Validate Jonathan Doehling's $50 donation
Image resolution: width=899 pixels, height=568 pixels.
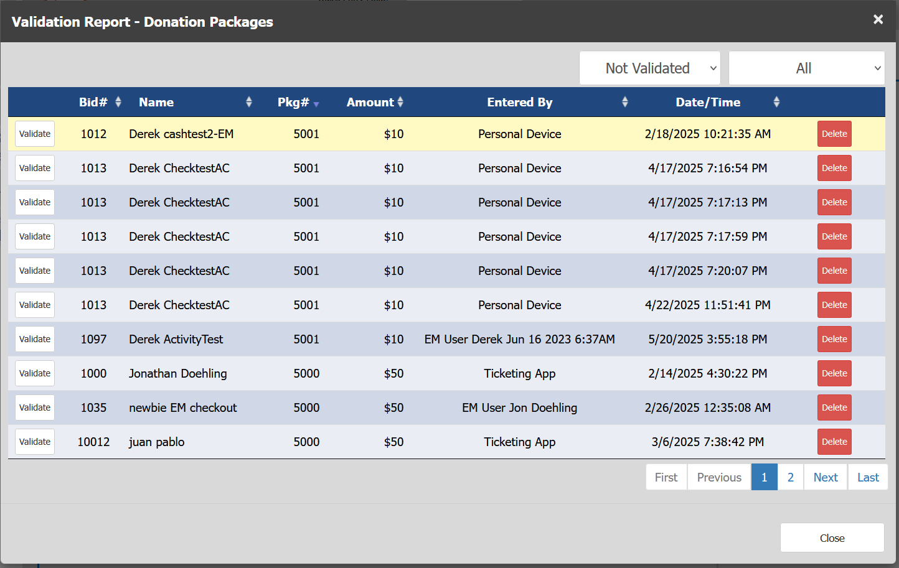pyautogui.click(x=35, y=373)
